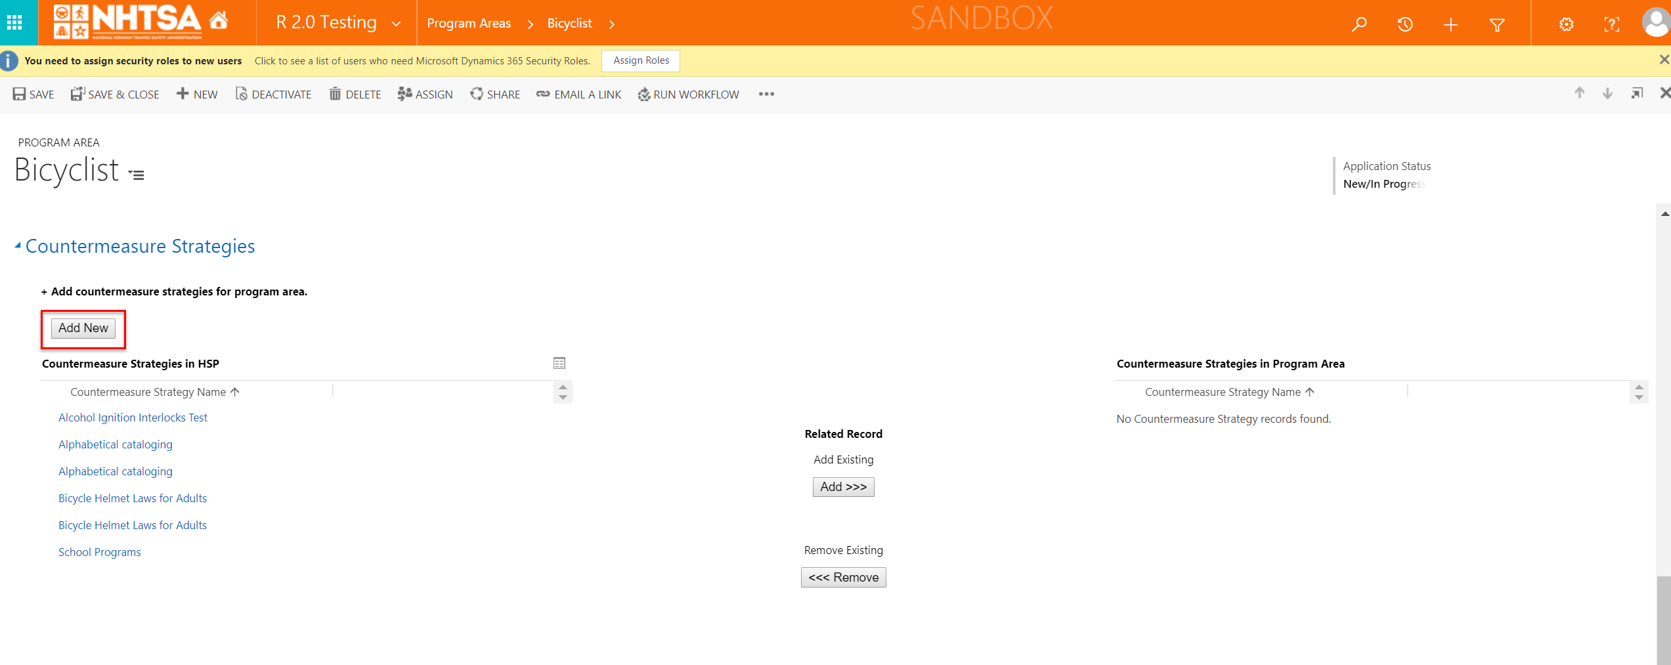This screenshot has height=665, width=1671.
Task: Open advanced find filter icon
Action: pos(1497,24)
